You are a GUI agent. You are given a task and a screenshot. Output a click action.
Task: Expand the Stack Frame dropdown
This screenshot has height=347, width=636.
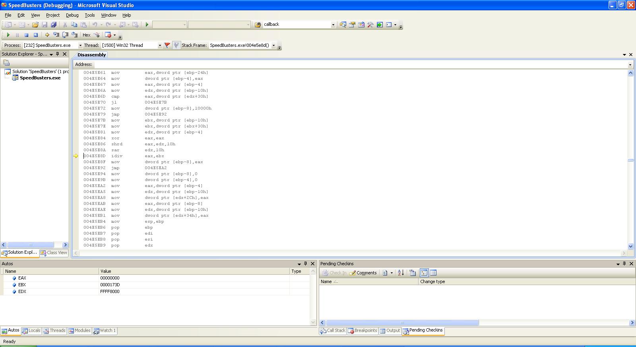coord(273,45)
